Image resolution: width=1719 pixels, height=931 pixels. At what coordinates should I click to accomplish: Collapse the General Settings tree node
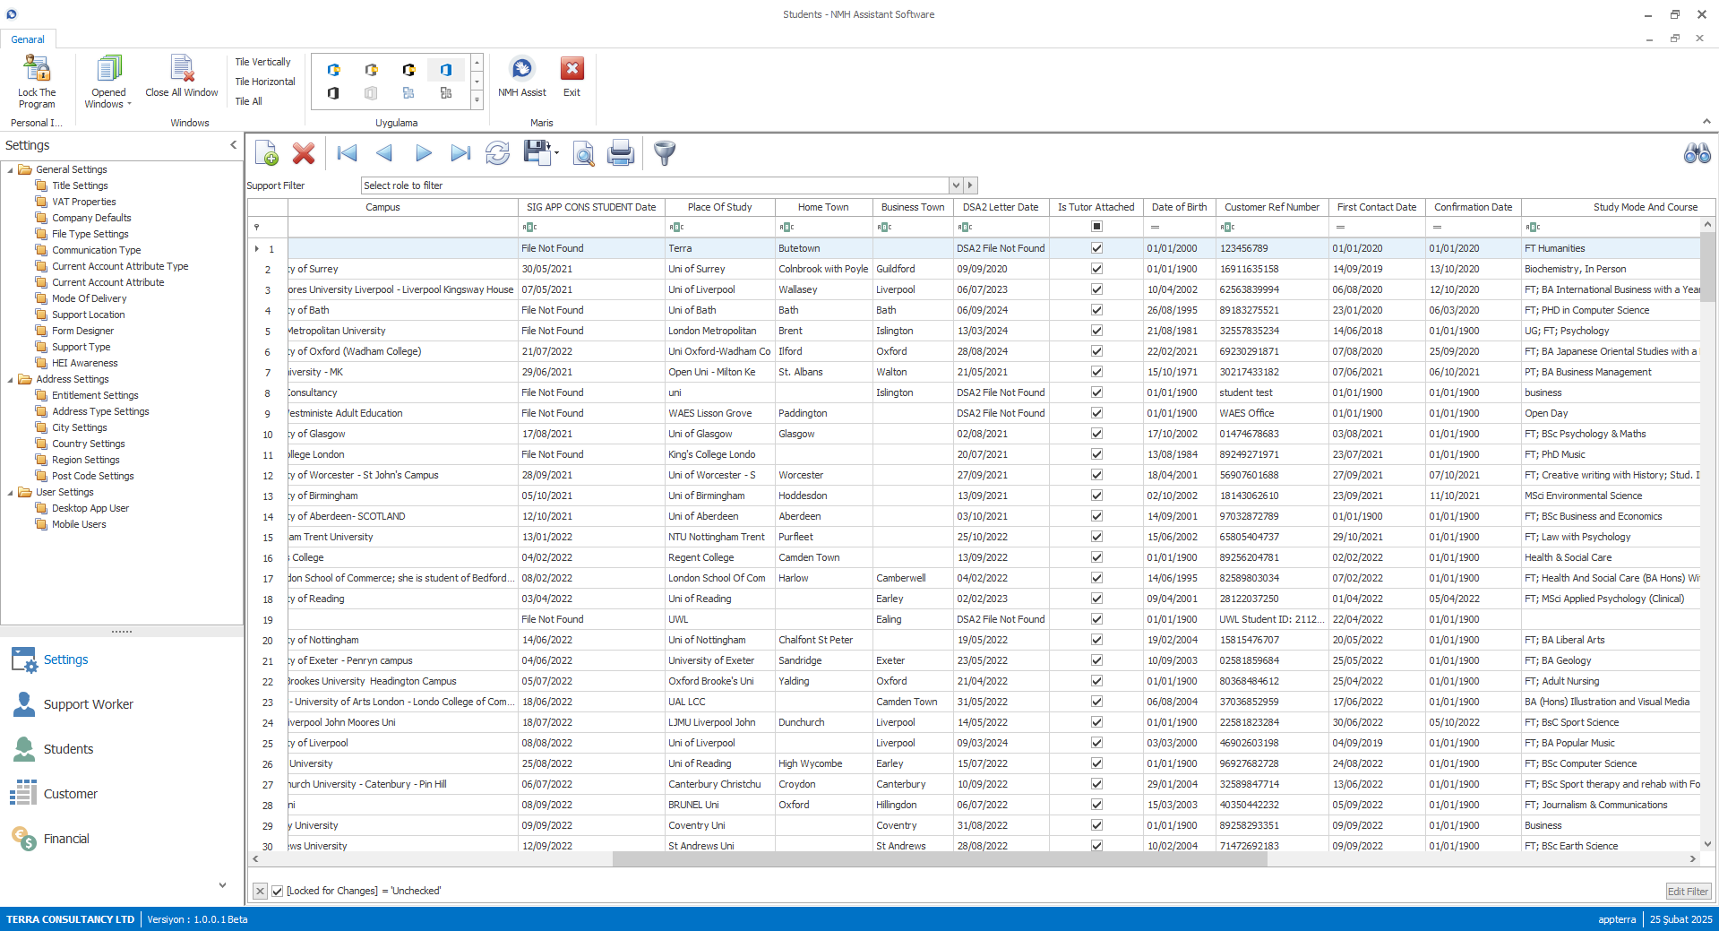(x=11, y=169)
